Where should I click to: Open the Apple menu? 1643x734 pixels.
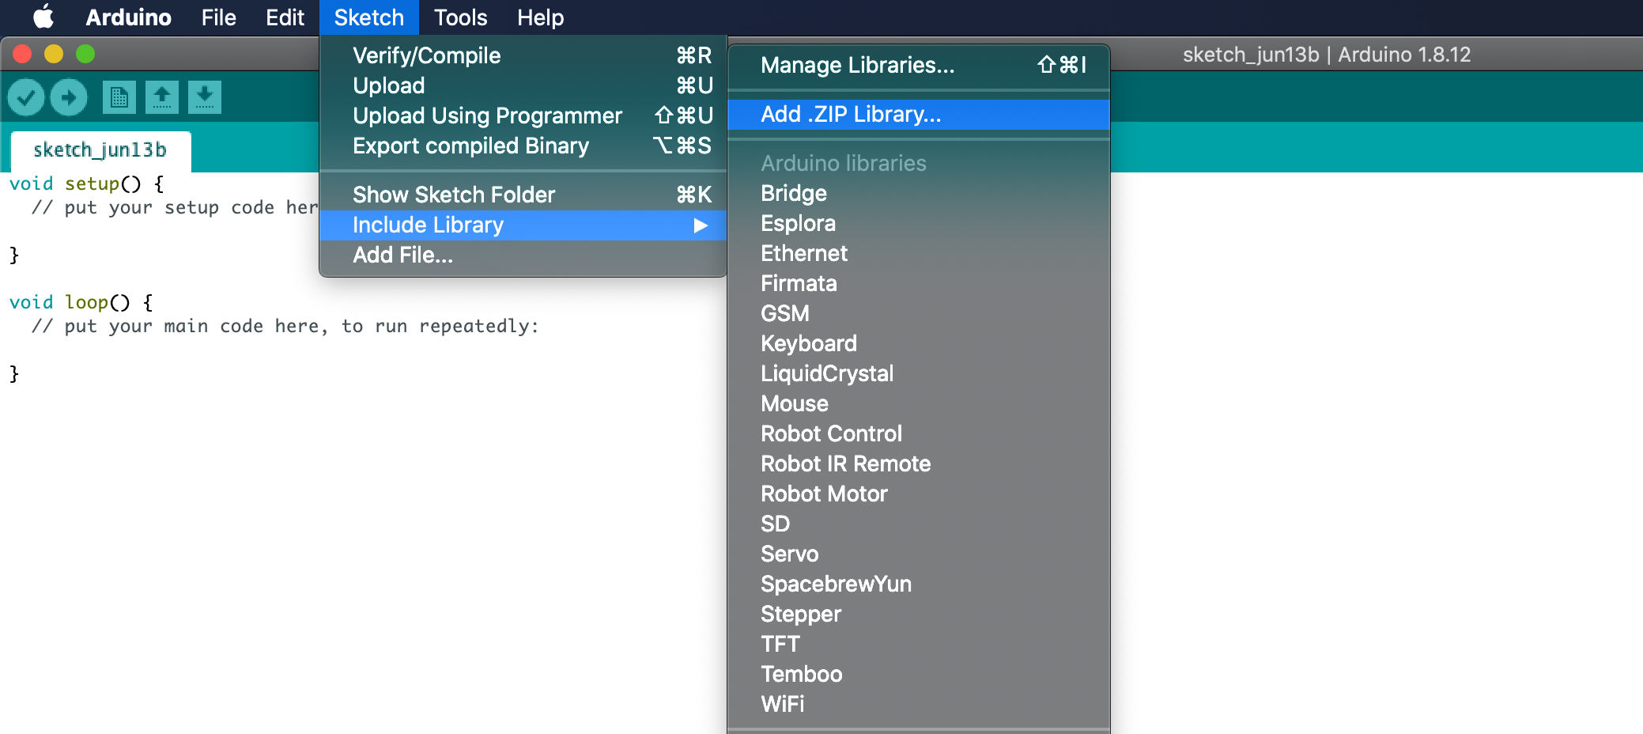[43, 17]
